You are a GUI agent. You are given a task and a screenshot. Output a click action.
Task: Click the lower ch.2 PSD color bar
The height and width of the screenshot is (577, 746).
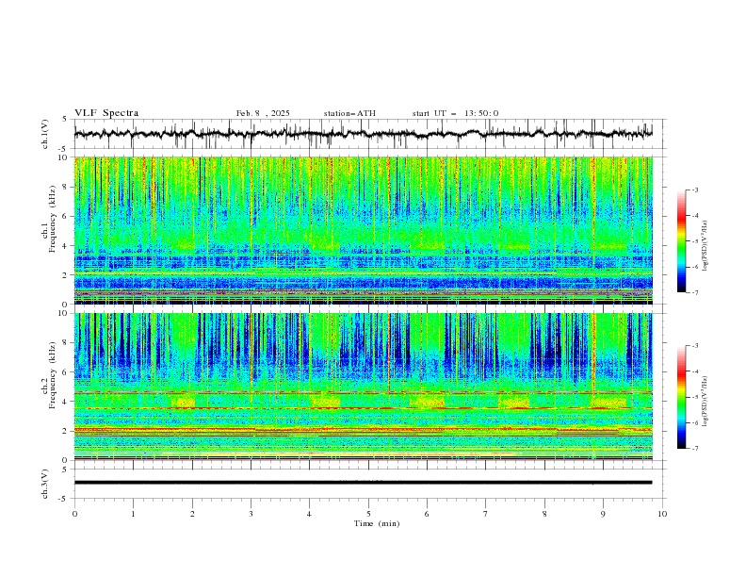tap(681, 397)
